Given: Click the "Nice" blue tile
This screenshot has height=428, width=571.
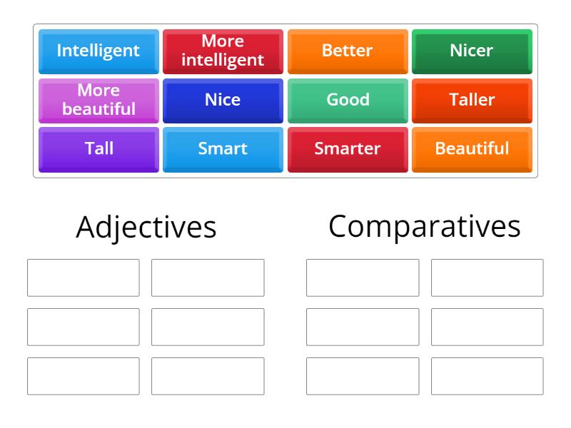Looking at the screenshot, I should pos(223,100).
